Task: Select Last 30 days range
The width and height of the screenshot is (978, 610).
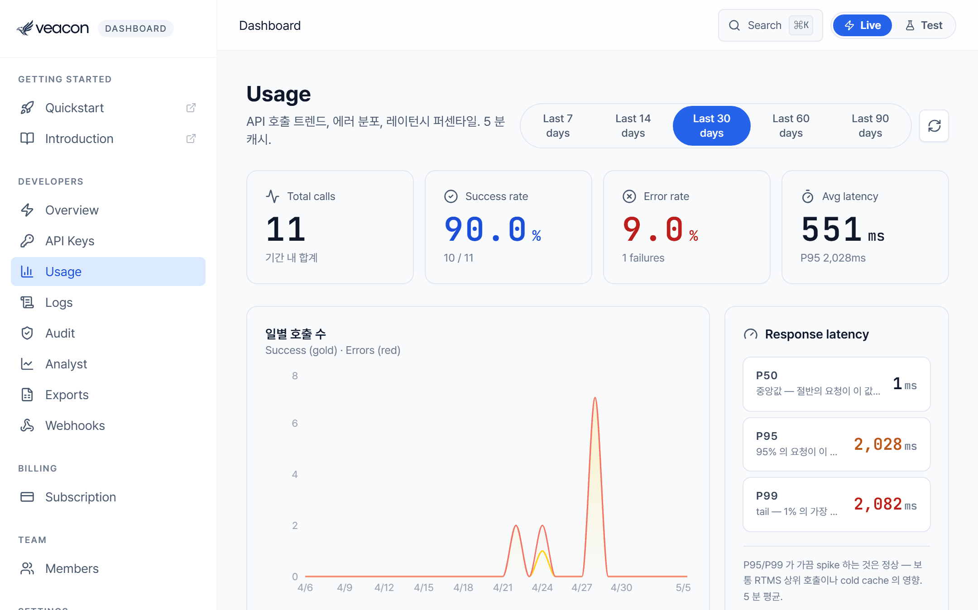Action: point(711,126)
